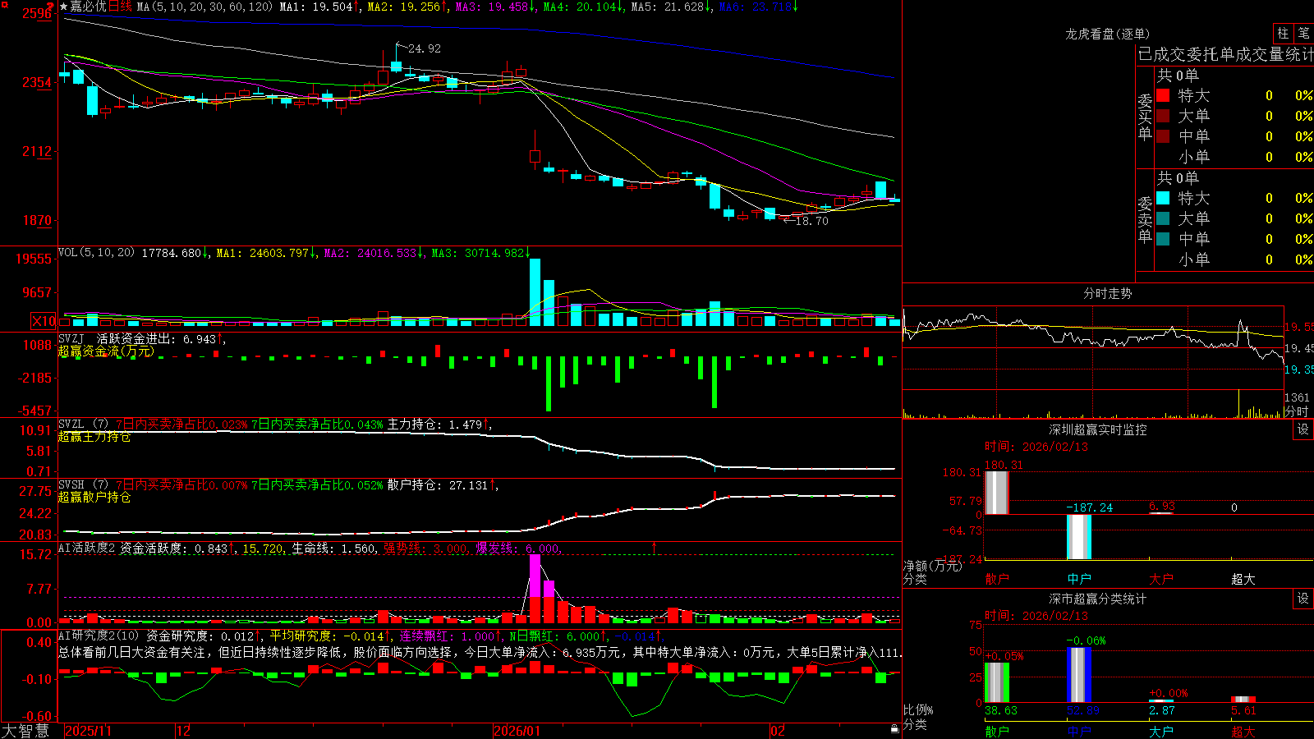This screenshot has height=739, width=1314.
Task: Click the 已成交委托单成交量统计 heading
Action: tap(1225, 54)
